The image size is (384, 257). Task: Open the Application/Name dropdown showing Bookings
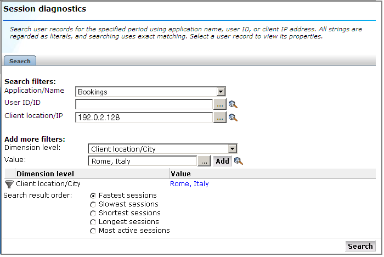tap(150, 92)
